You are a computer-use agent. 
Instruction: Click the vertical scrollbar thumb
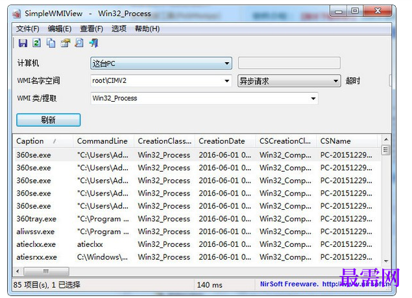point(386,150)
